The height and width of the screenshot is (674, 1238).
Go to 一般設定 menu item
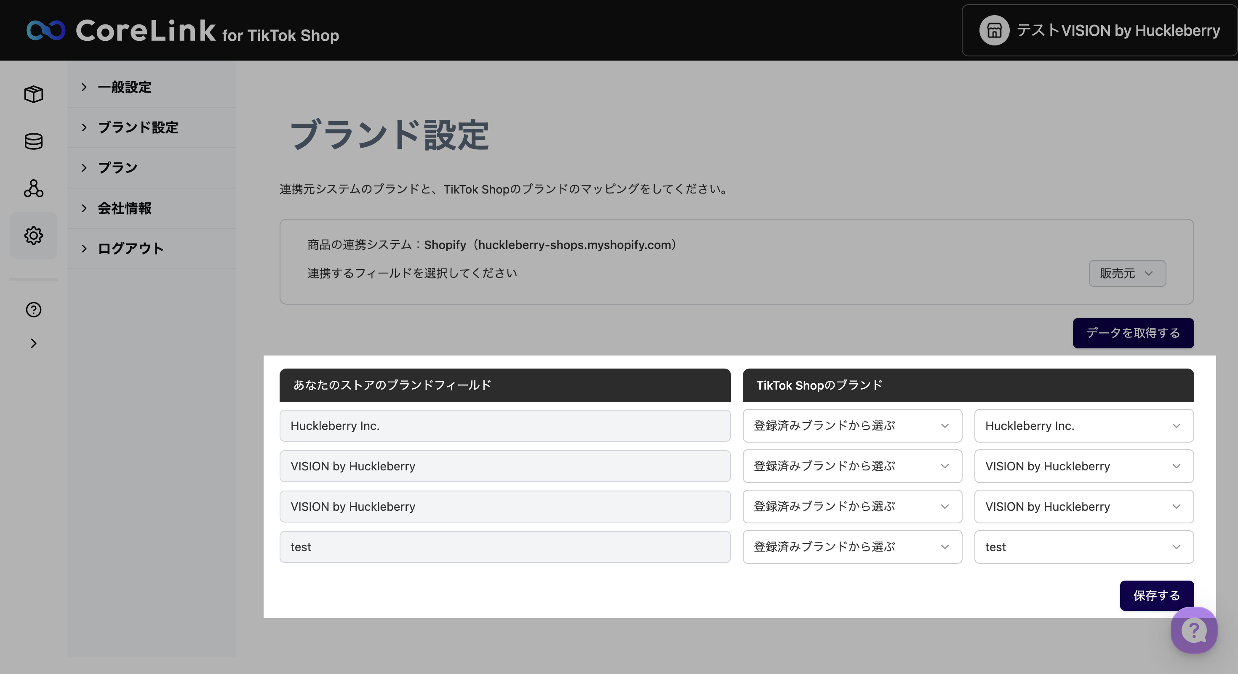[125, 88]
